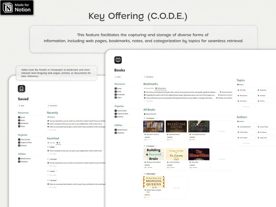Open The Silmarillion book cover

tap(199, 154)
